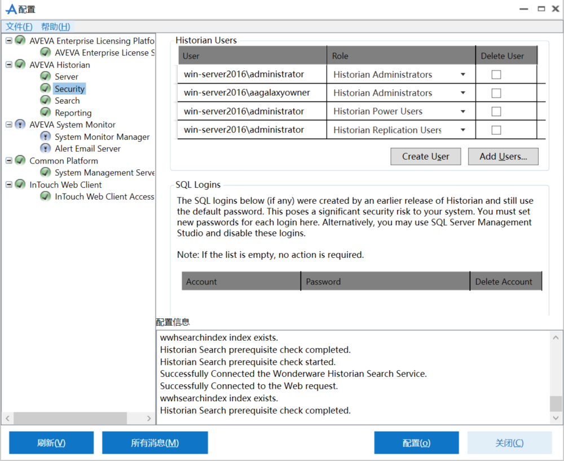Click the green check icon beside Reporting
Image resolution: width=564 pixels, height=461 pixels.
[x=46, y=112]
